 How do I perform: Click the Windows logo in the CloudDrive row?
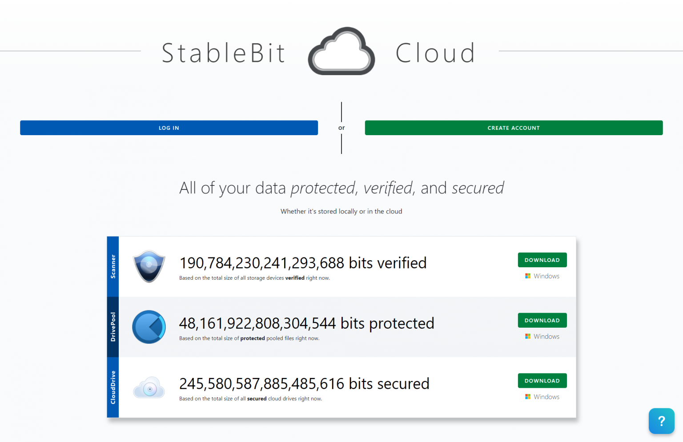click(528, 396)
